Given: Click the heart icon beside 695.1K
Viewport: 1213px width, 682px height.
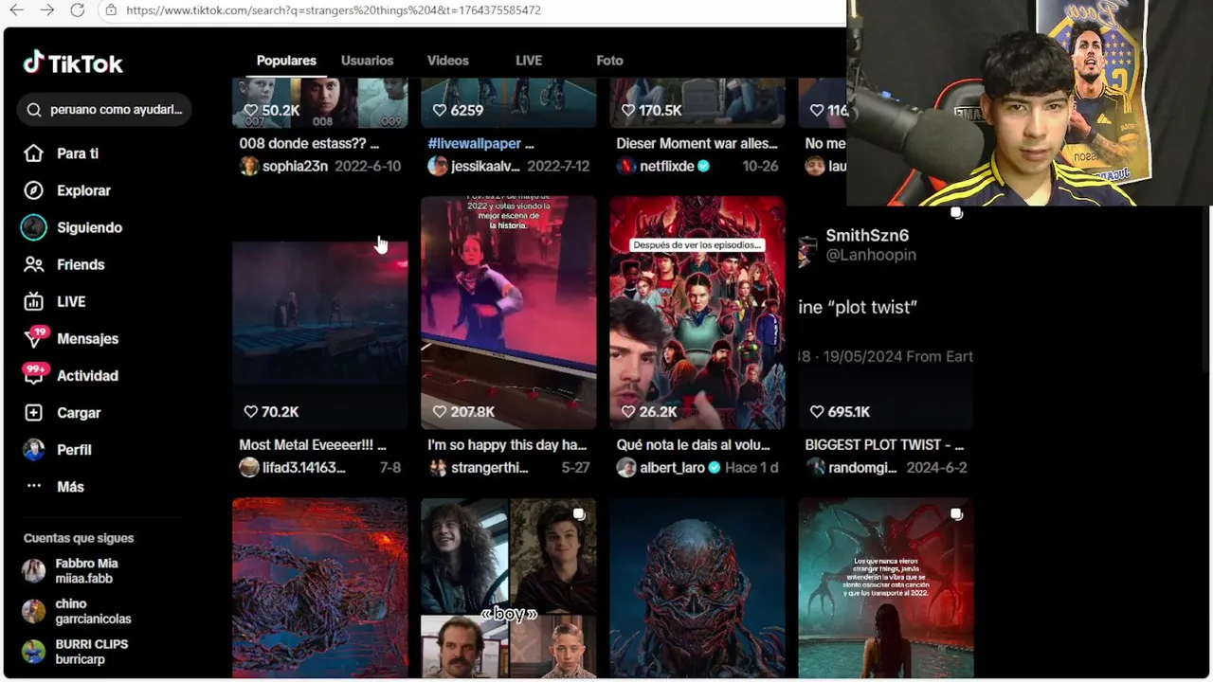Looking at the screenshot, I should [817, 411].
